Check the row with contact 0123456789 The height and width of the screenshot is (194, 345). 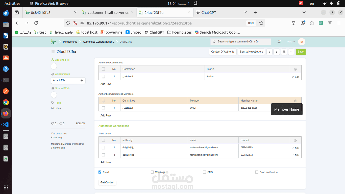point(103,148)
